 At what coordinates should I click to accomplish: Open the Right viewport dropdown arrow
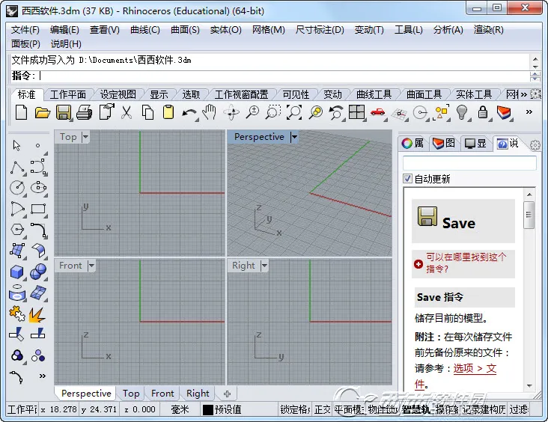point(264,266)
